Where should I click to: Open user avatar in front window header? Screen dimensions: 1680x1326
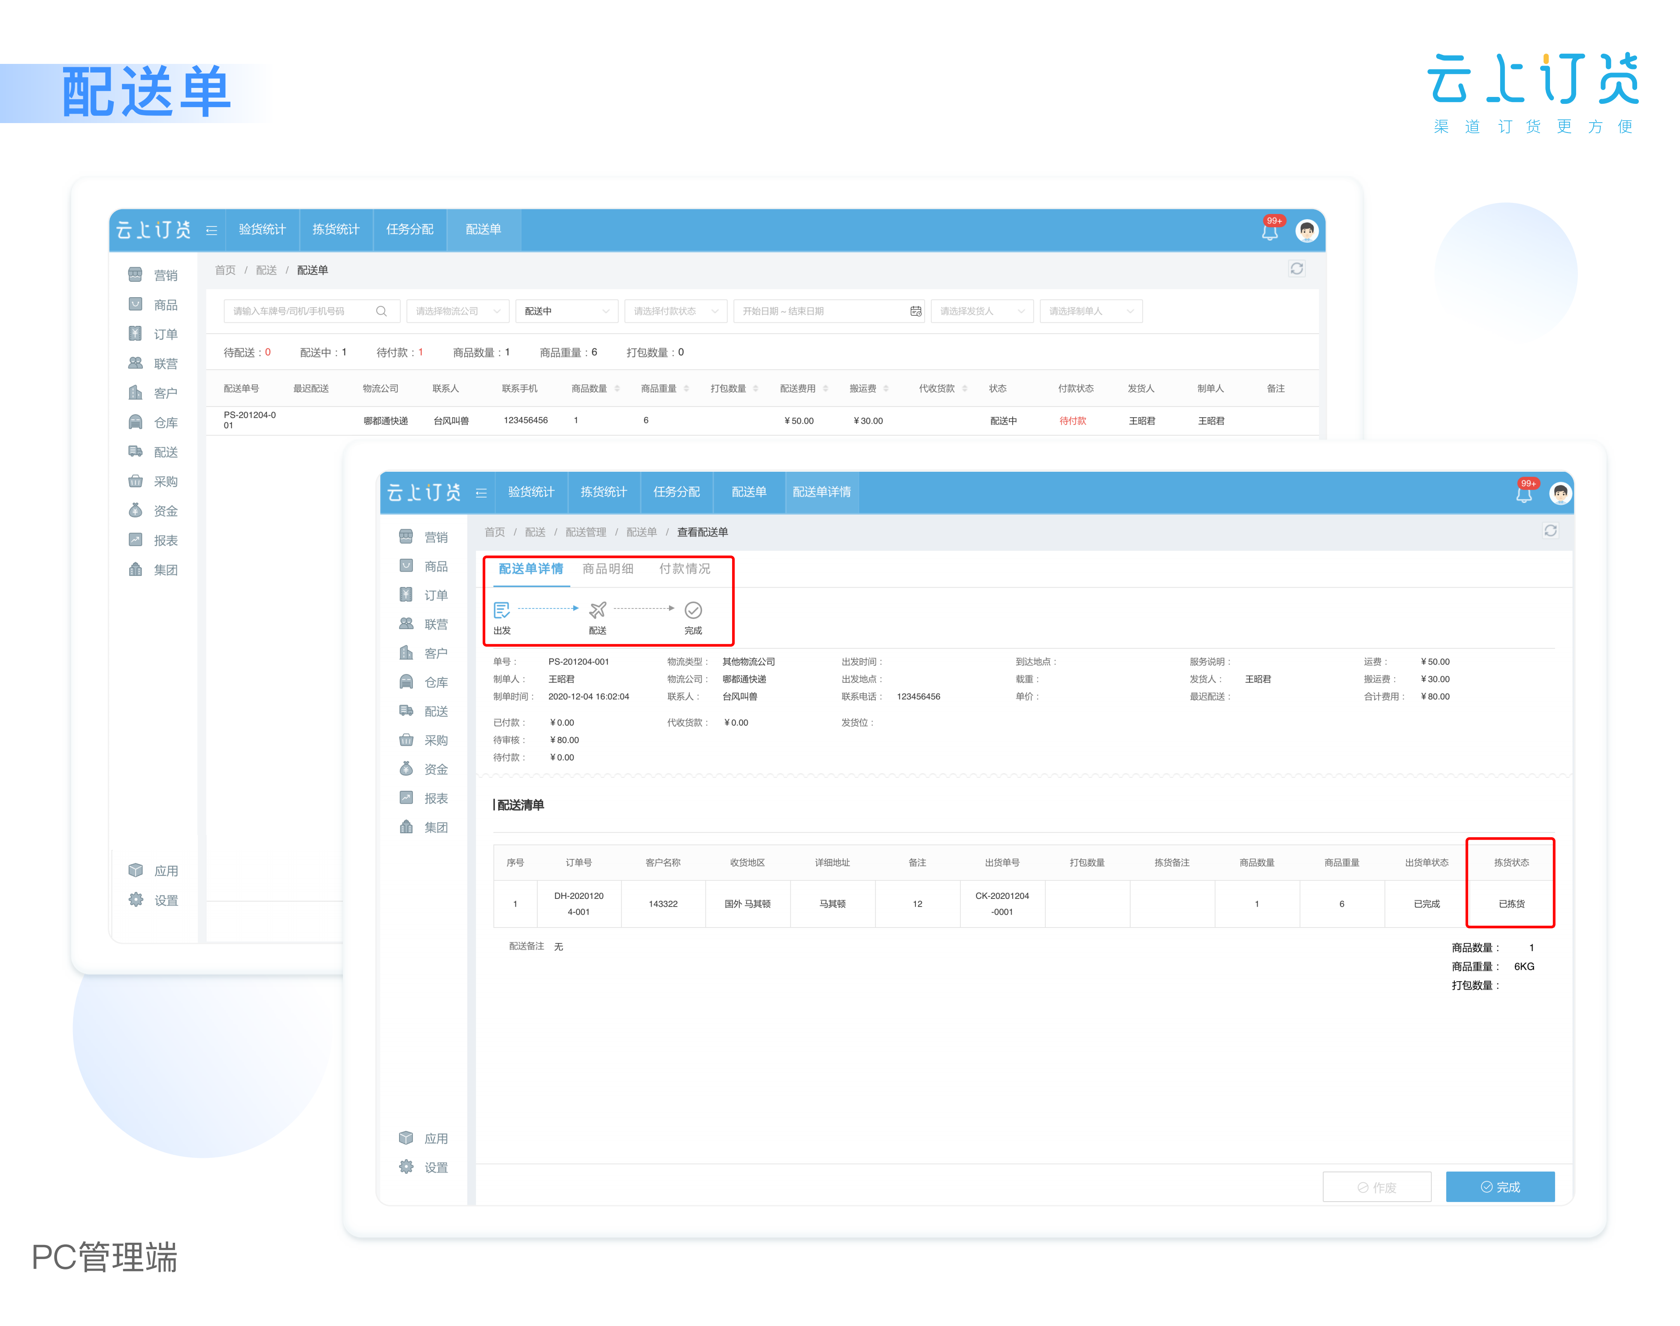(1560, 493)
